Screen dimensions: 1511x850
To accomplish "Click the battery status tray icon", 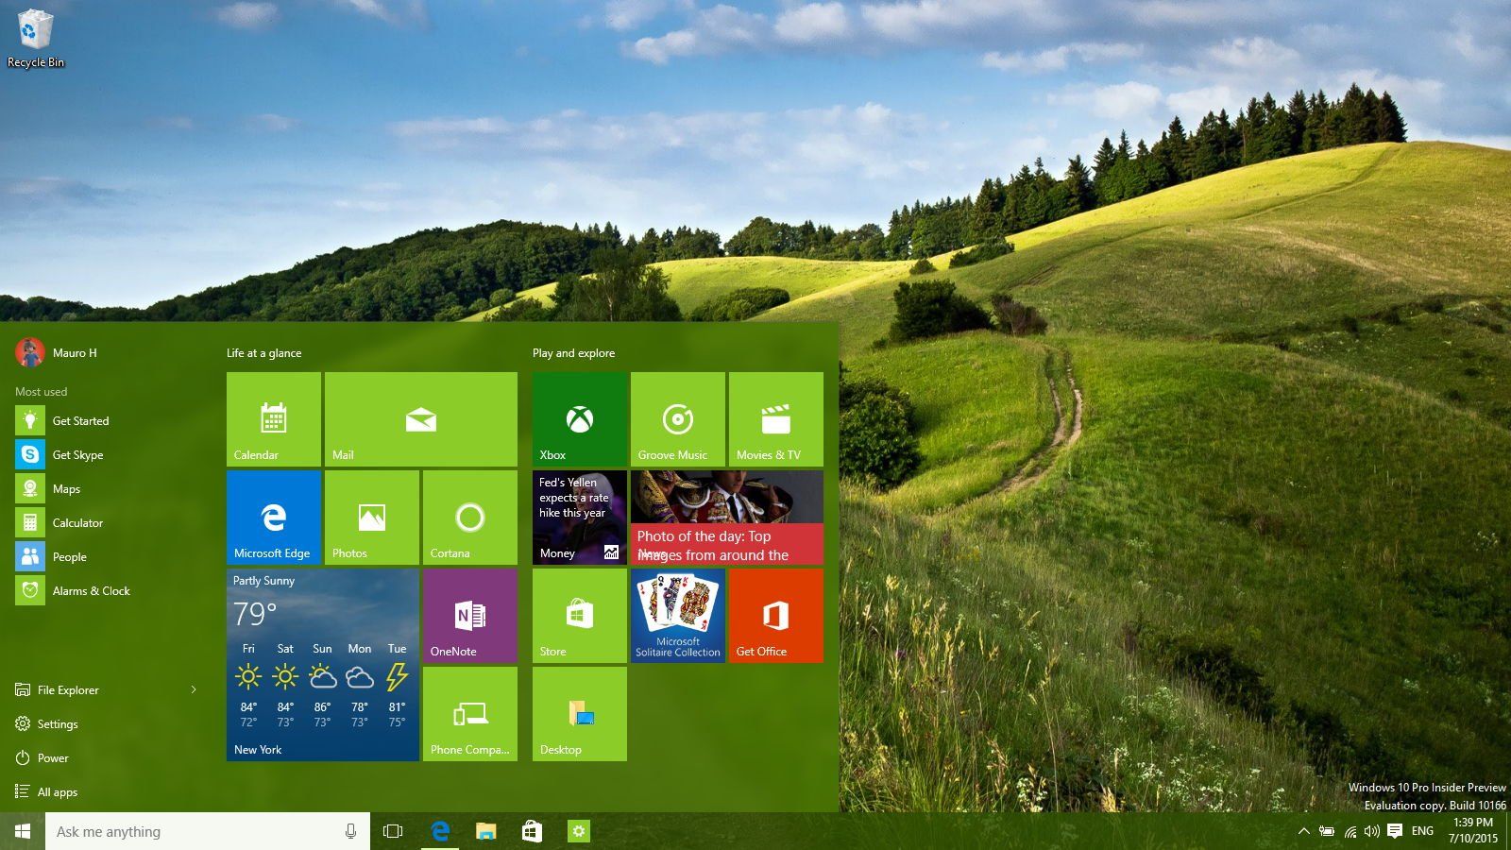I will pyautogui.click(x=1327, y=831).
